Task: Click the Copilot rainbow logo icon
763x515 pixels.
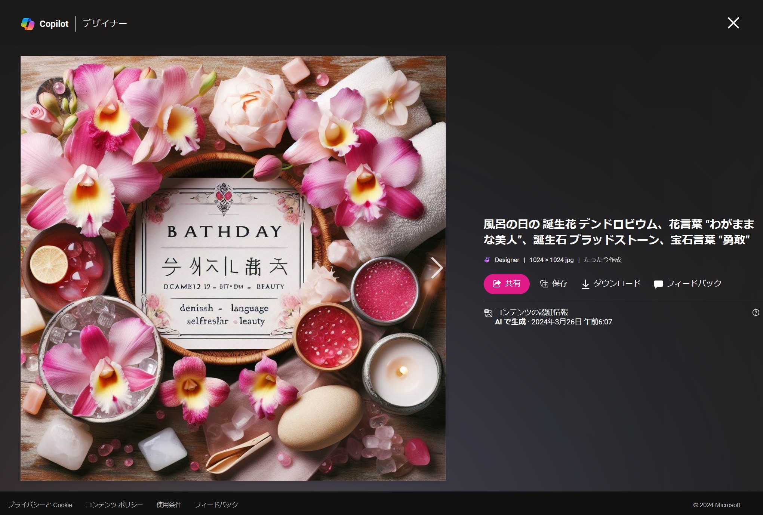Action: click(28, 24)
